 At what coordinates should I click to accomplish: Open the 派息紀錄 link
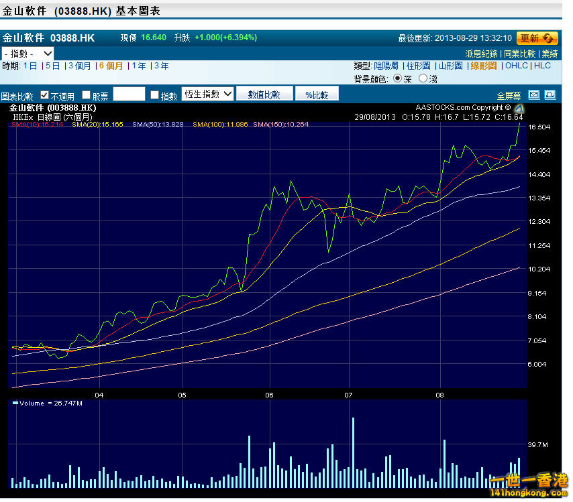[481, 54]
